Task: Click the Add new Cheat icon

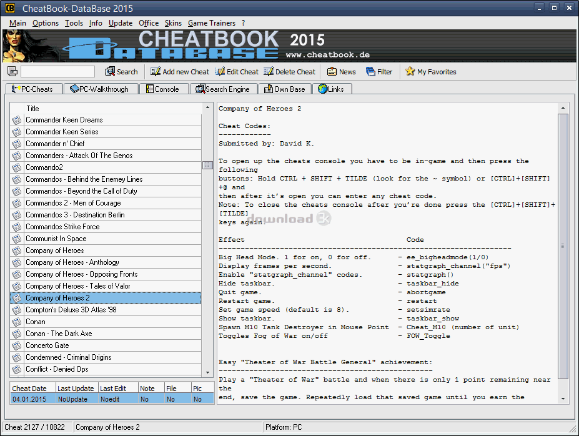Action: 155,71
